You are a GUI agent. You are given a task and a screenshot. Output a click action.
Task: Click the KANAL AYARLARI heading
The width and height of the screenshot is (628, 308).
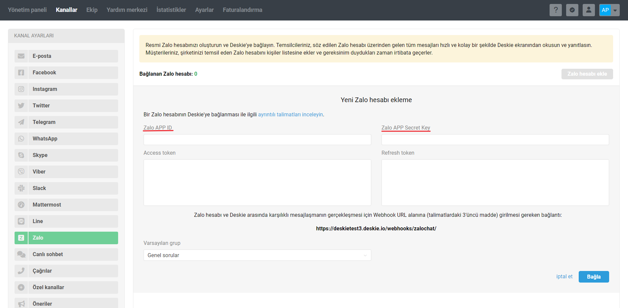coord(34,36)
